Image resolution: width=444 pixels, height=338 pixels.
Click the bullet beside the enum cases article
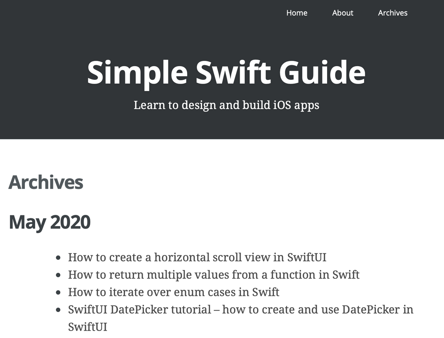[58, 292]
